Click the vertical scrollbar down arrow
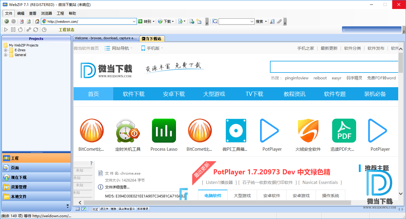 coord(401,194)
